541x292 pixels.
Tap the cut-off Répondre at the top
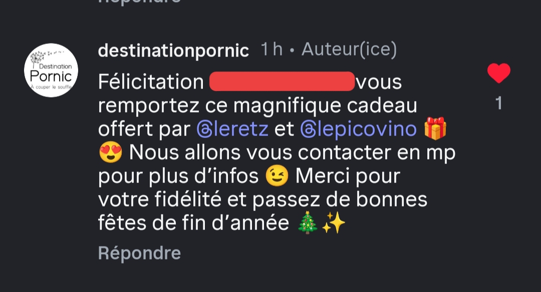(x=139, y=1)
